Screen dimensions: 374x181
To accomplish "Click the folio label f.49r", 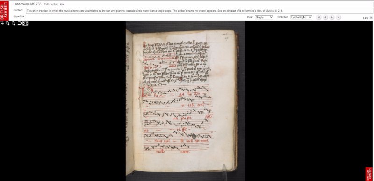I will 366,18.
